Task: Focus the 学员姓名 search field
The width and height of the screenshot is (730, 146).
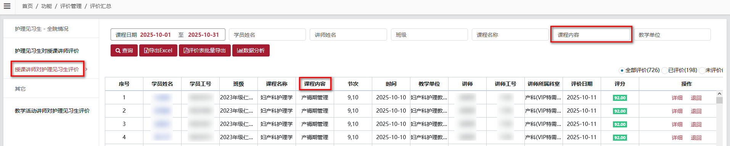Action: 267,35
